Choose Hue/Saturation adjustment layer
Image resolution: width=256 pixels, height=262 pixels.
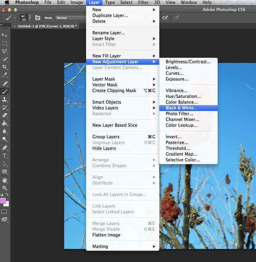tap(188, 96)
